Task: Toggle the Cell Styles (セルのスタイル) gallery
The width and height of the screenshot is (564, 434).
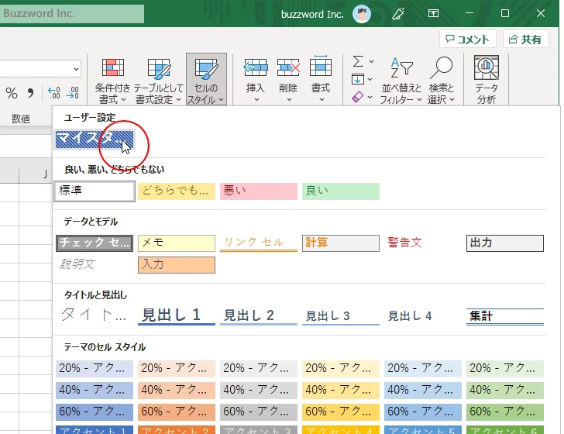Action: coord(206,80)
